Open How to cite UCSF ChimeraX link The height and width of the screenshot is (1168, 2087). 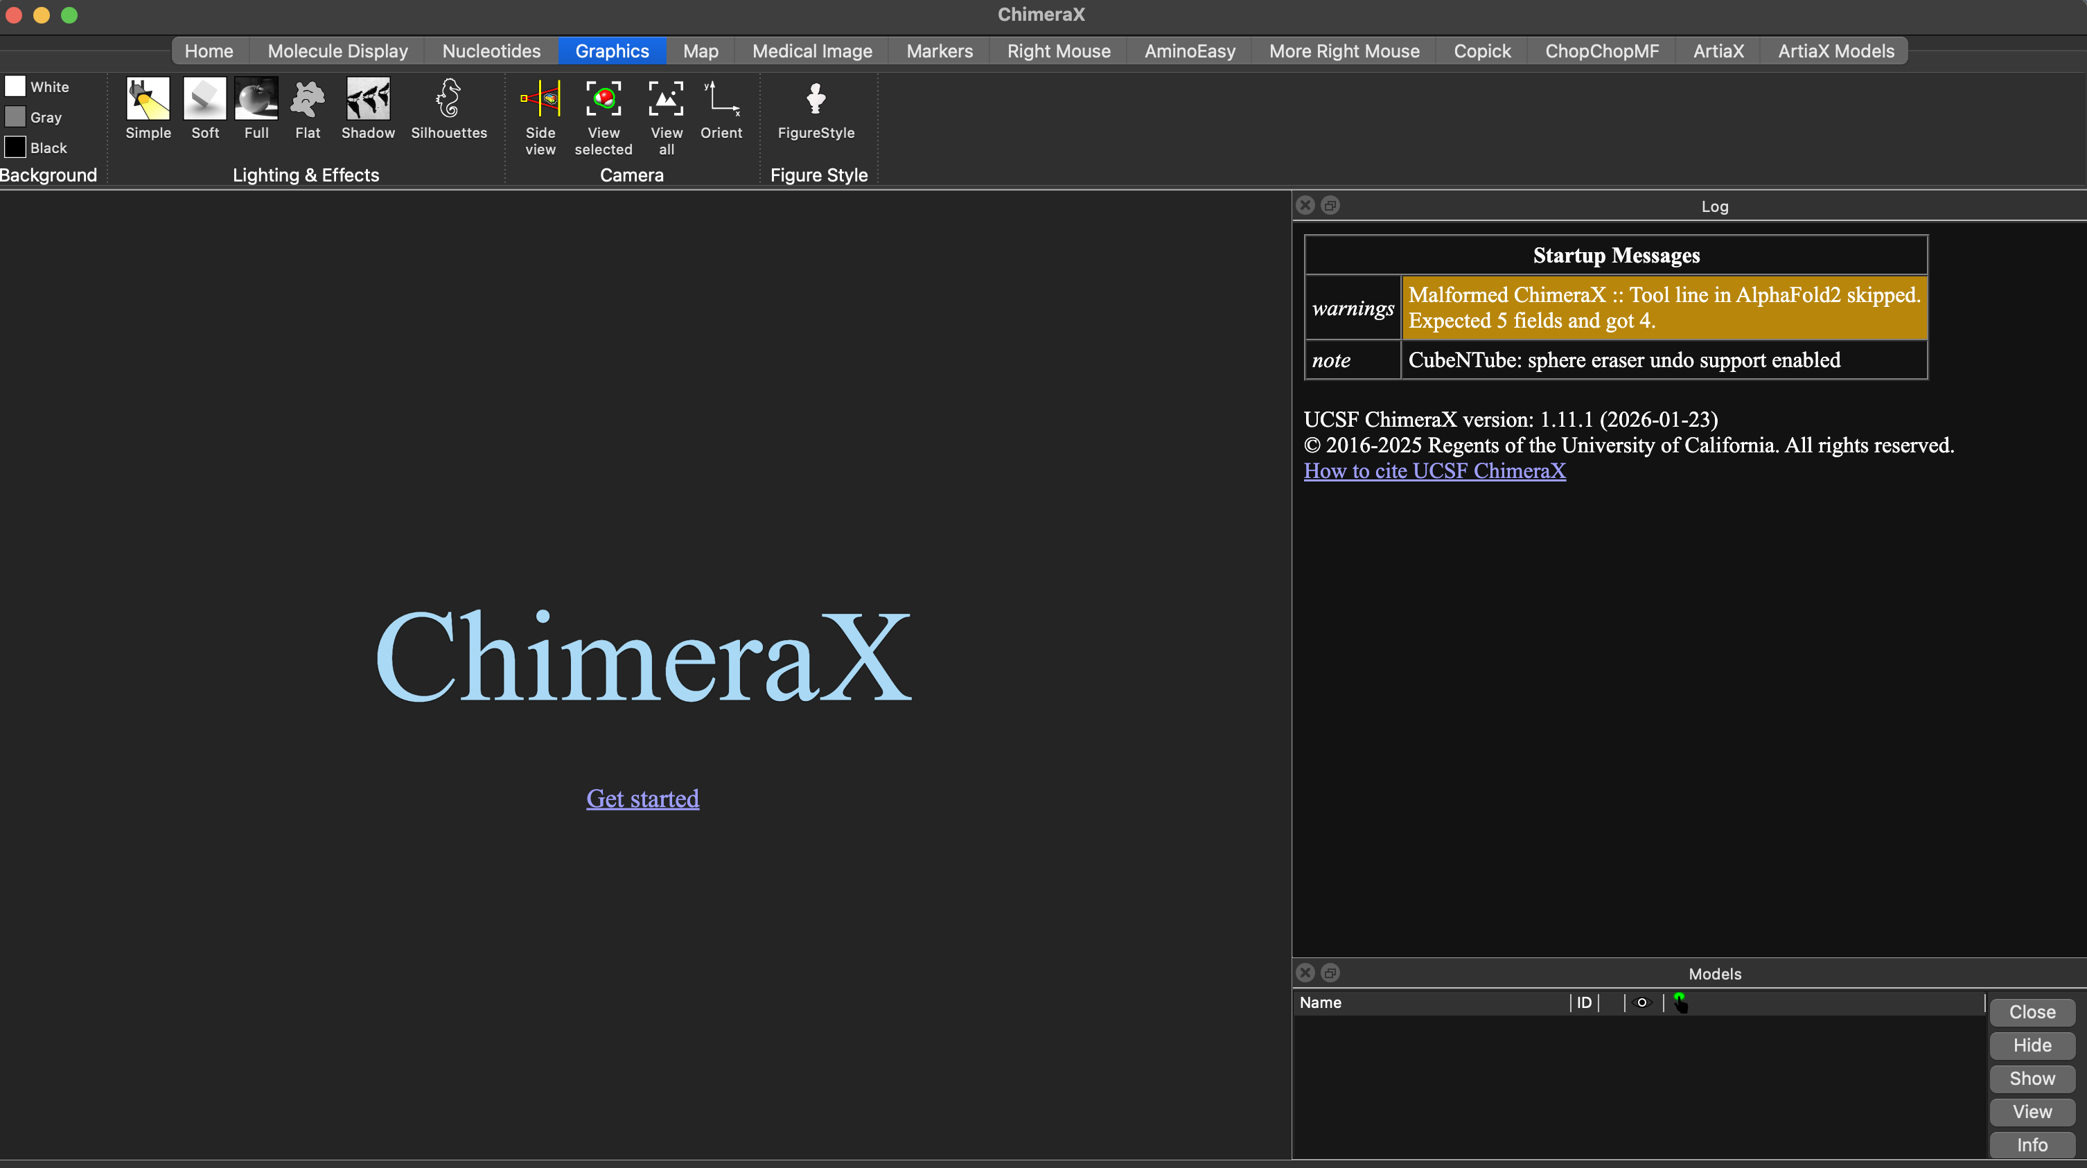tap(1435, 470)
